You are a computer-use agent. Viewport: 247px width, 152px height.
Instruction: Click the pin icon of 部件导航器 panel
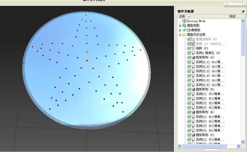click(x=243, y=11)
